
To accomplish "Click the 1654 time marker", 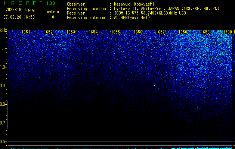I will (93, 32).
